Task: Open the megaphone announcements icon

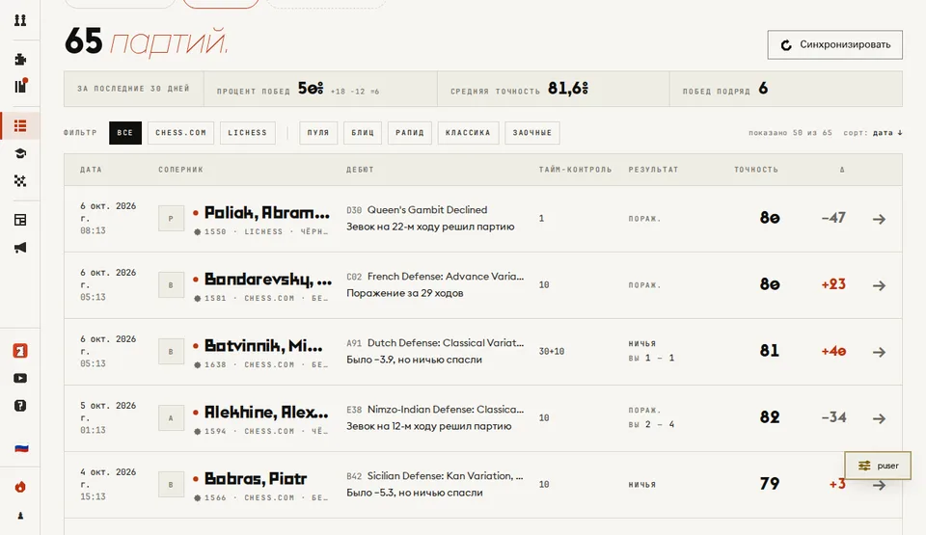Action: pos(20,248)
